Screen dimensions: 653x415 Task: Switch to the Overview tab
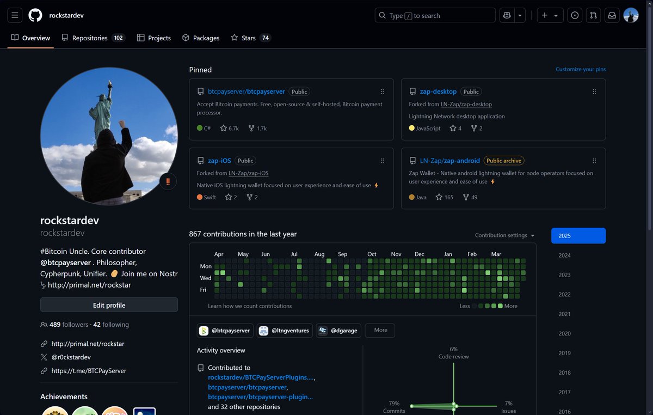[30, 38]
